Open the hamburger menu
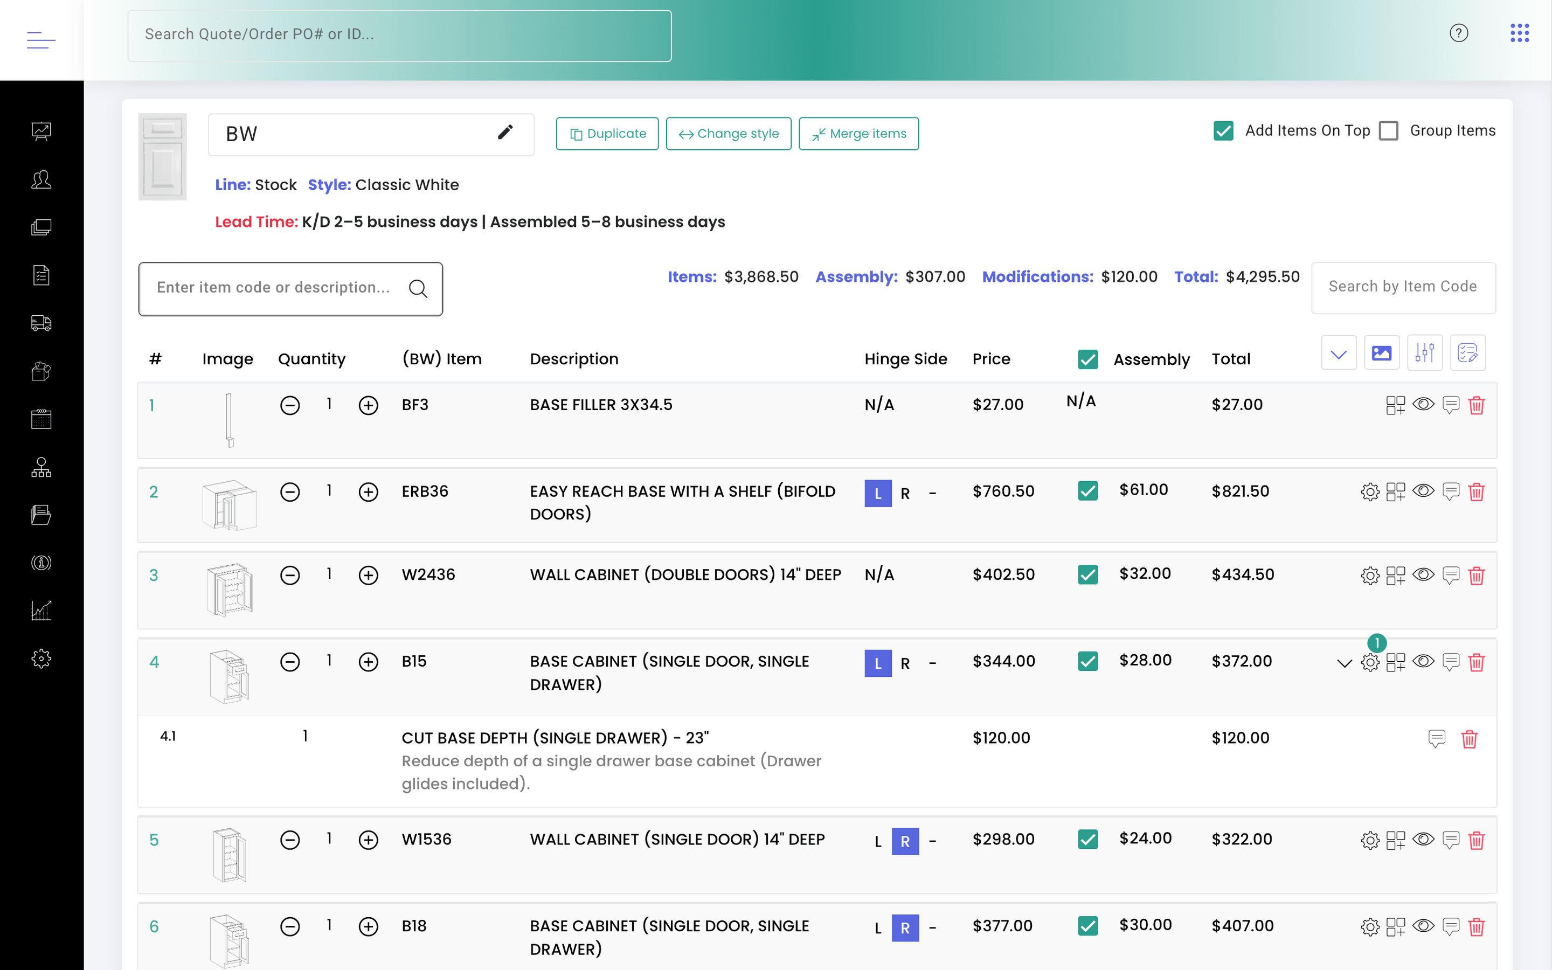This screenshot has height=970, width=1552. pos(41,40)
